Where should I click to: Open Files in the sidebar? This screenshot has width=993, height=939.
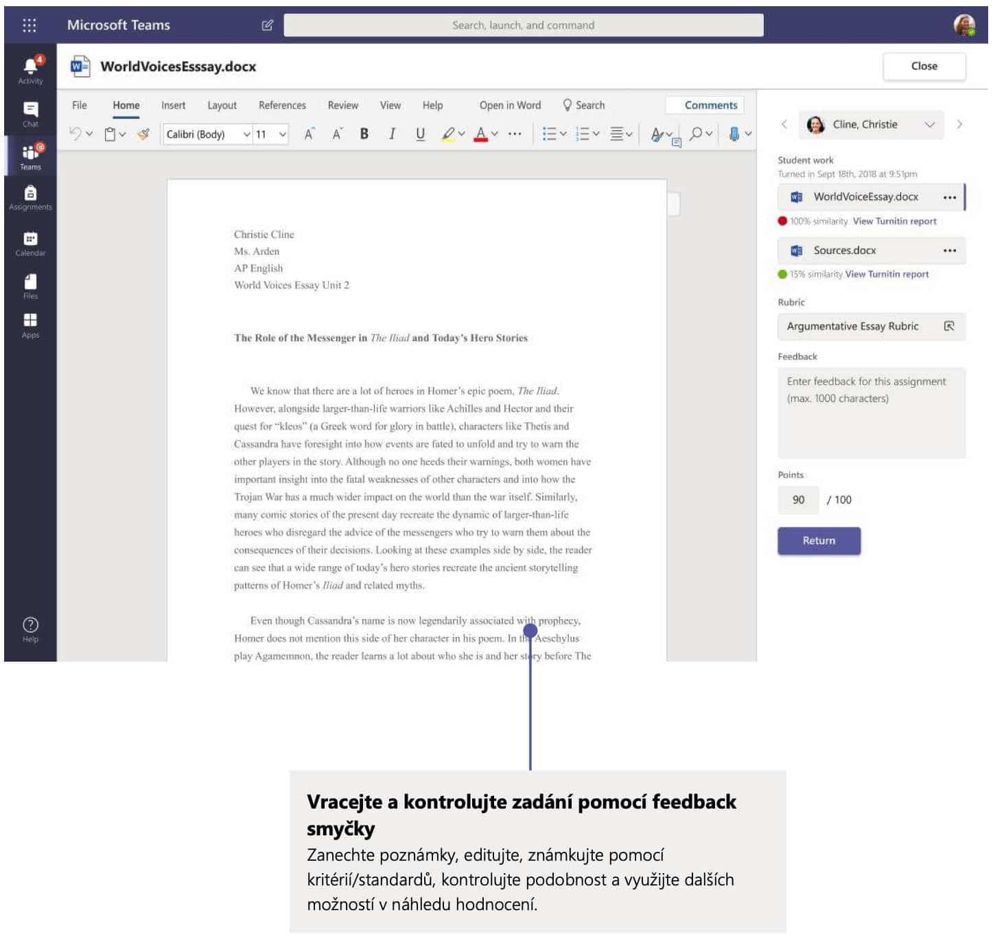tap(30, 287)
